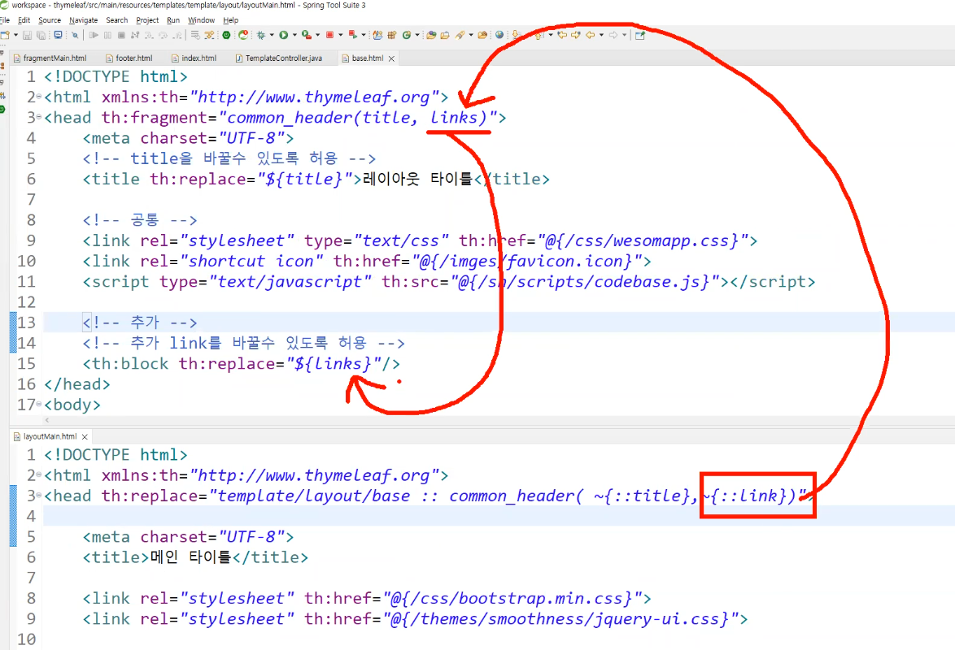Click the Run Last Tool icon
This screenshot has width=955, height=650.
(x=307, y=35)
